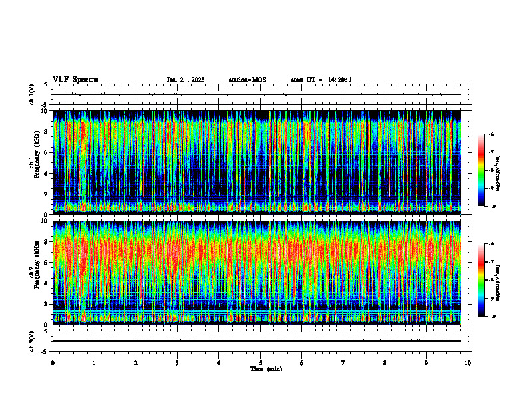527x407 pixels.
Task: Click the "8" kHz tick on ch.1 frequency axis
Action: pyautogui.click(x=47, y=132)
